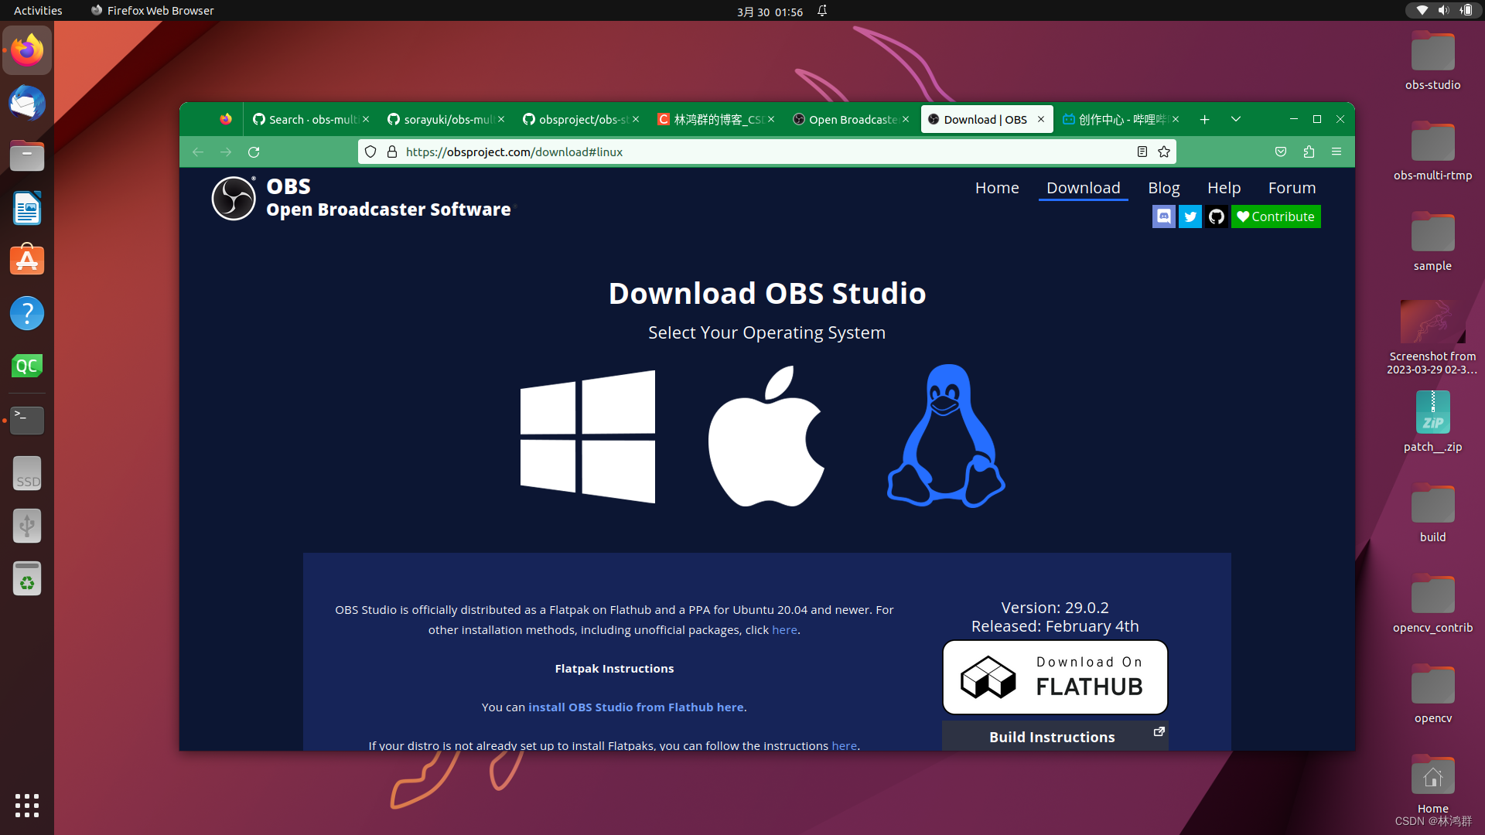Image resolution: width=1485 pixels, height=835 pixels.
Task: Select the Windows operating system logo
Action: [x=588, y=436]
